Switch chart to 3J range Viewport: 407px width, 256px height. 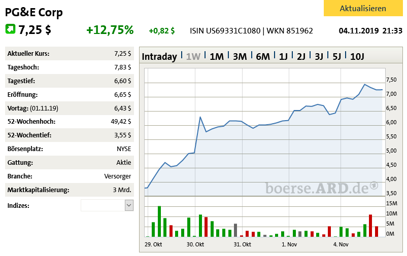(319, 56)
